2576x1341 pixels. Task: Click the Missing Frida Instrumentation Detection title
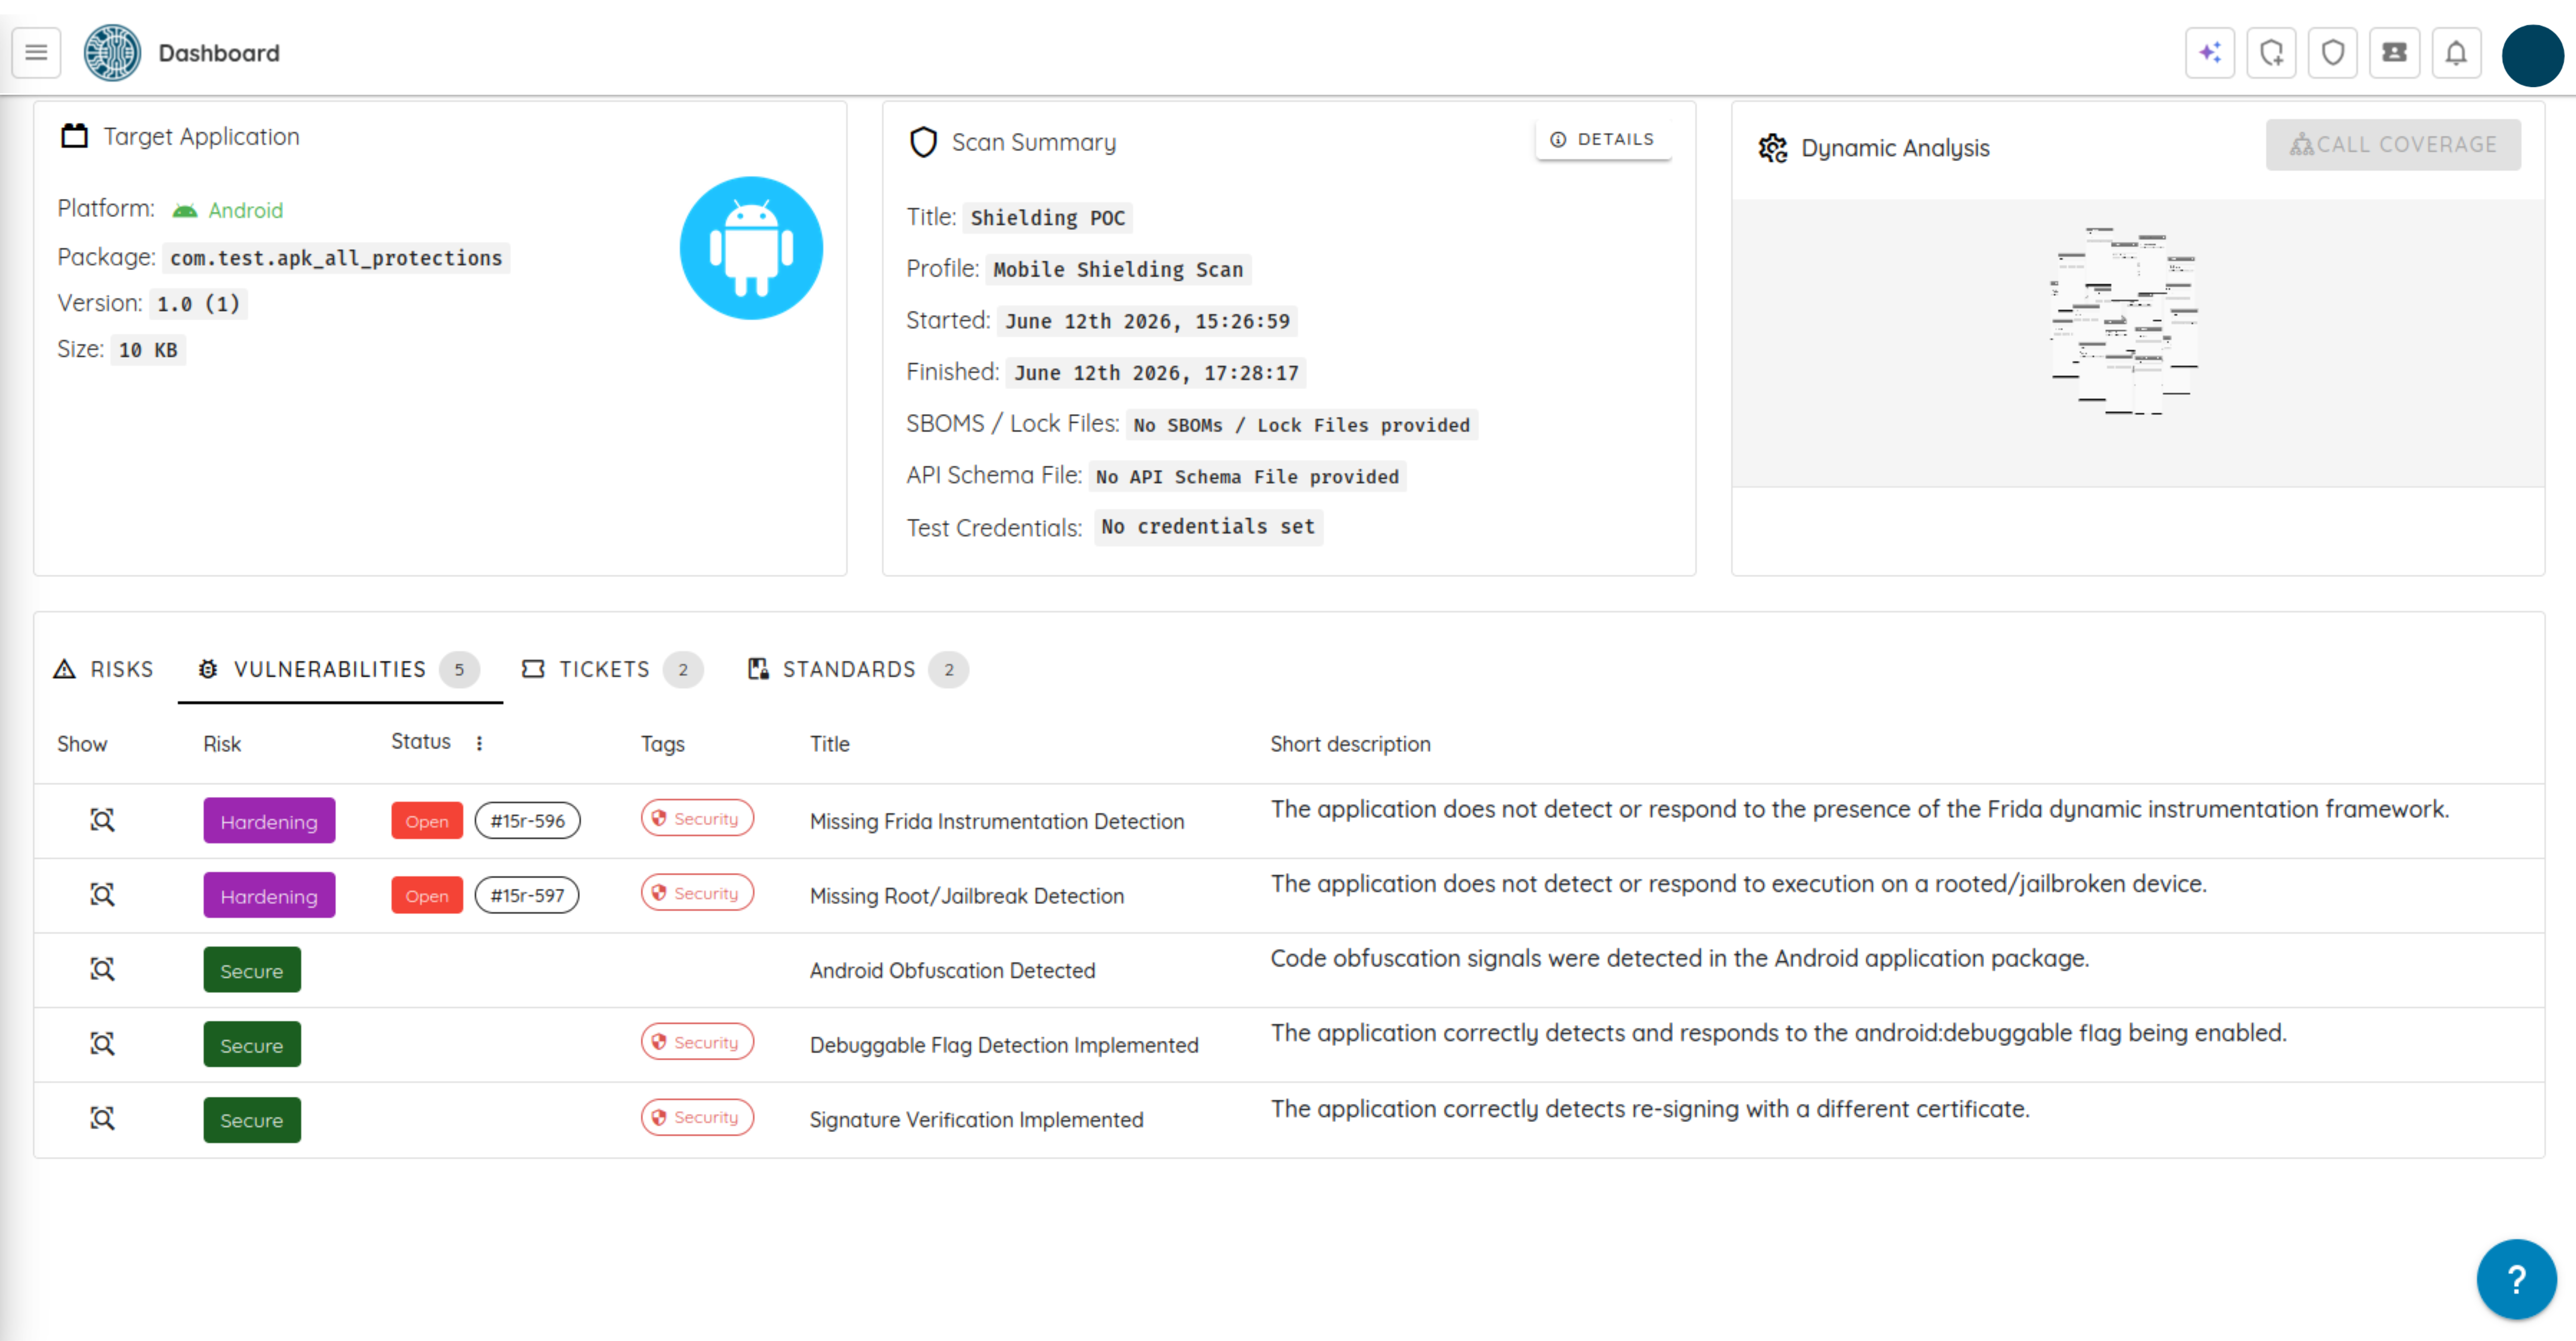997,821
